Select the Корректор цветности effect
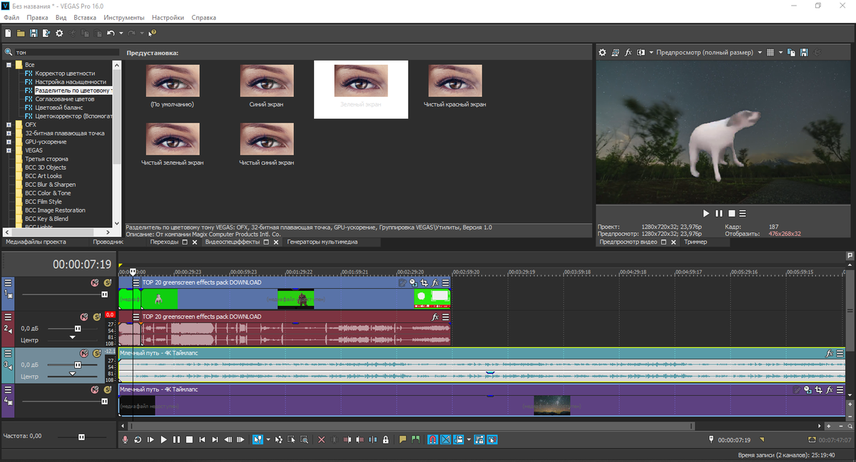 tap(65, 73)
